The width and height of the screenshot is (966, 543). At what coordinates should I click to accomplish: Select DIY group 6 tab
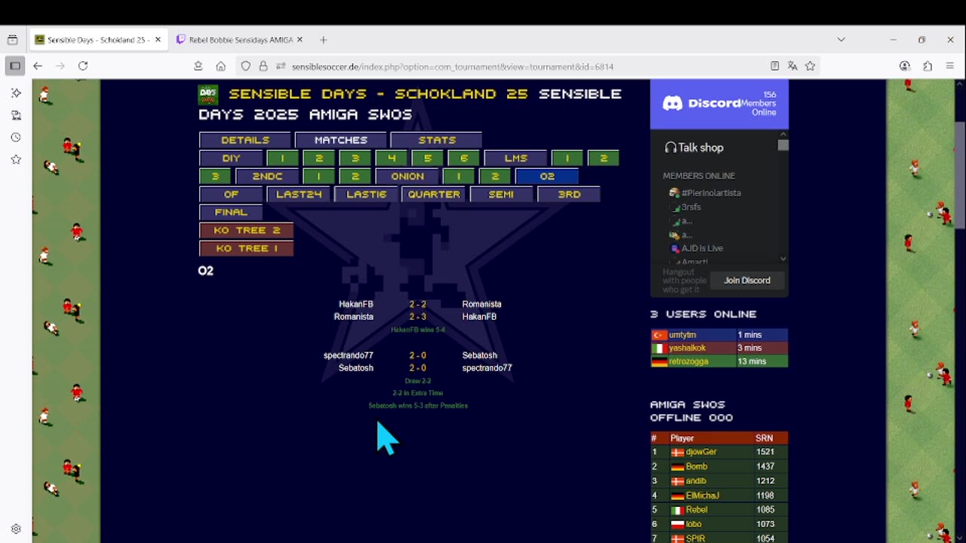point(463,158)
